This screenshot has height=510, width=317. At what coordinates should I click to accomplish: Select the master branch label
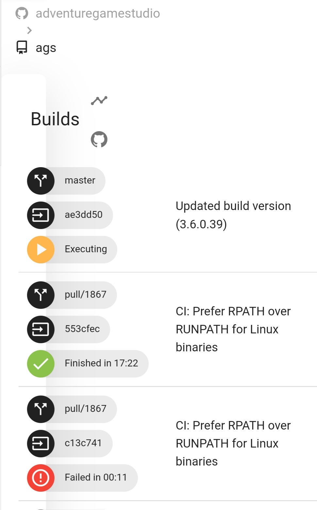80,181
